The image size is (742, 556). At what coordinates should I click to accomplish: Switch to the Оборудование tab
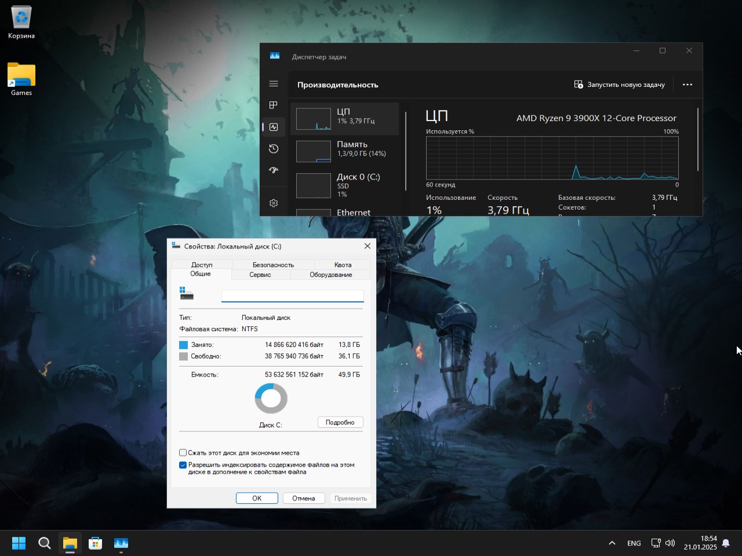(330, 275)
